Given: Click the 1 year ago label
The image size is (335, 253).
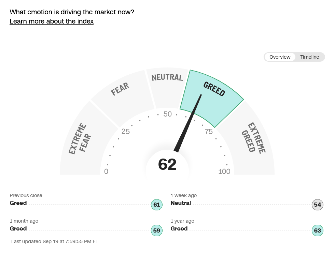Looking at the screenshot, I should 182,221.
